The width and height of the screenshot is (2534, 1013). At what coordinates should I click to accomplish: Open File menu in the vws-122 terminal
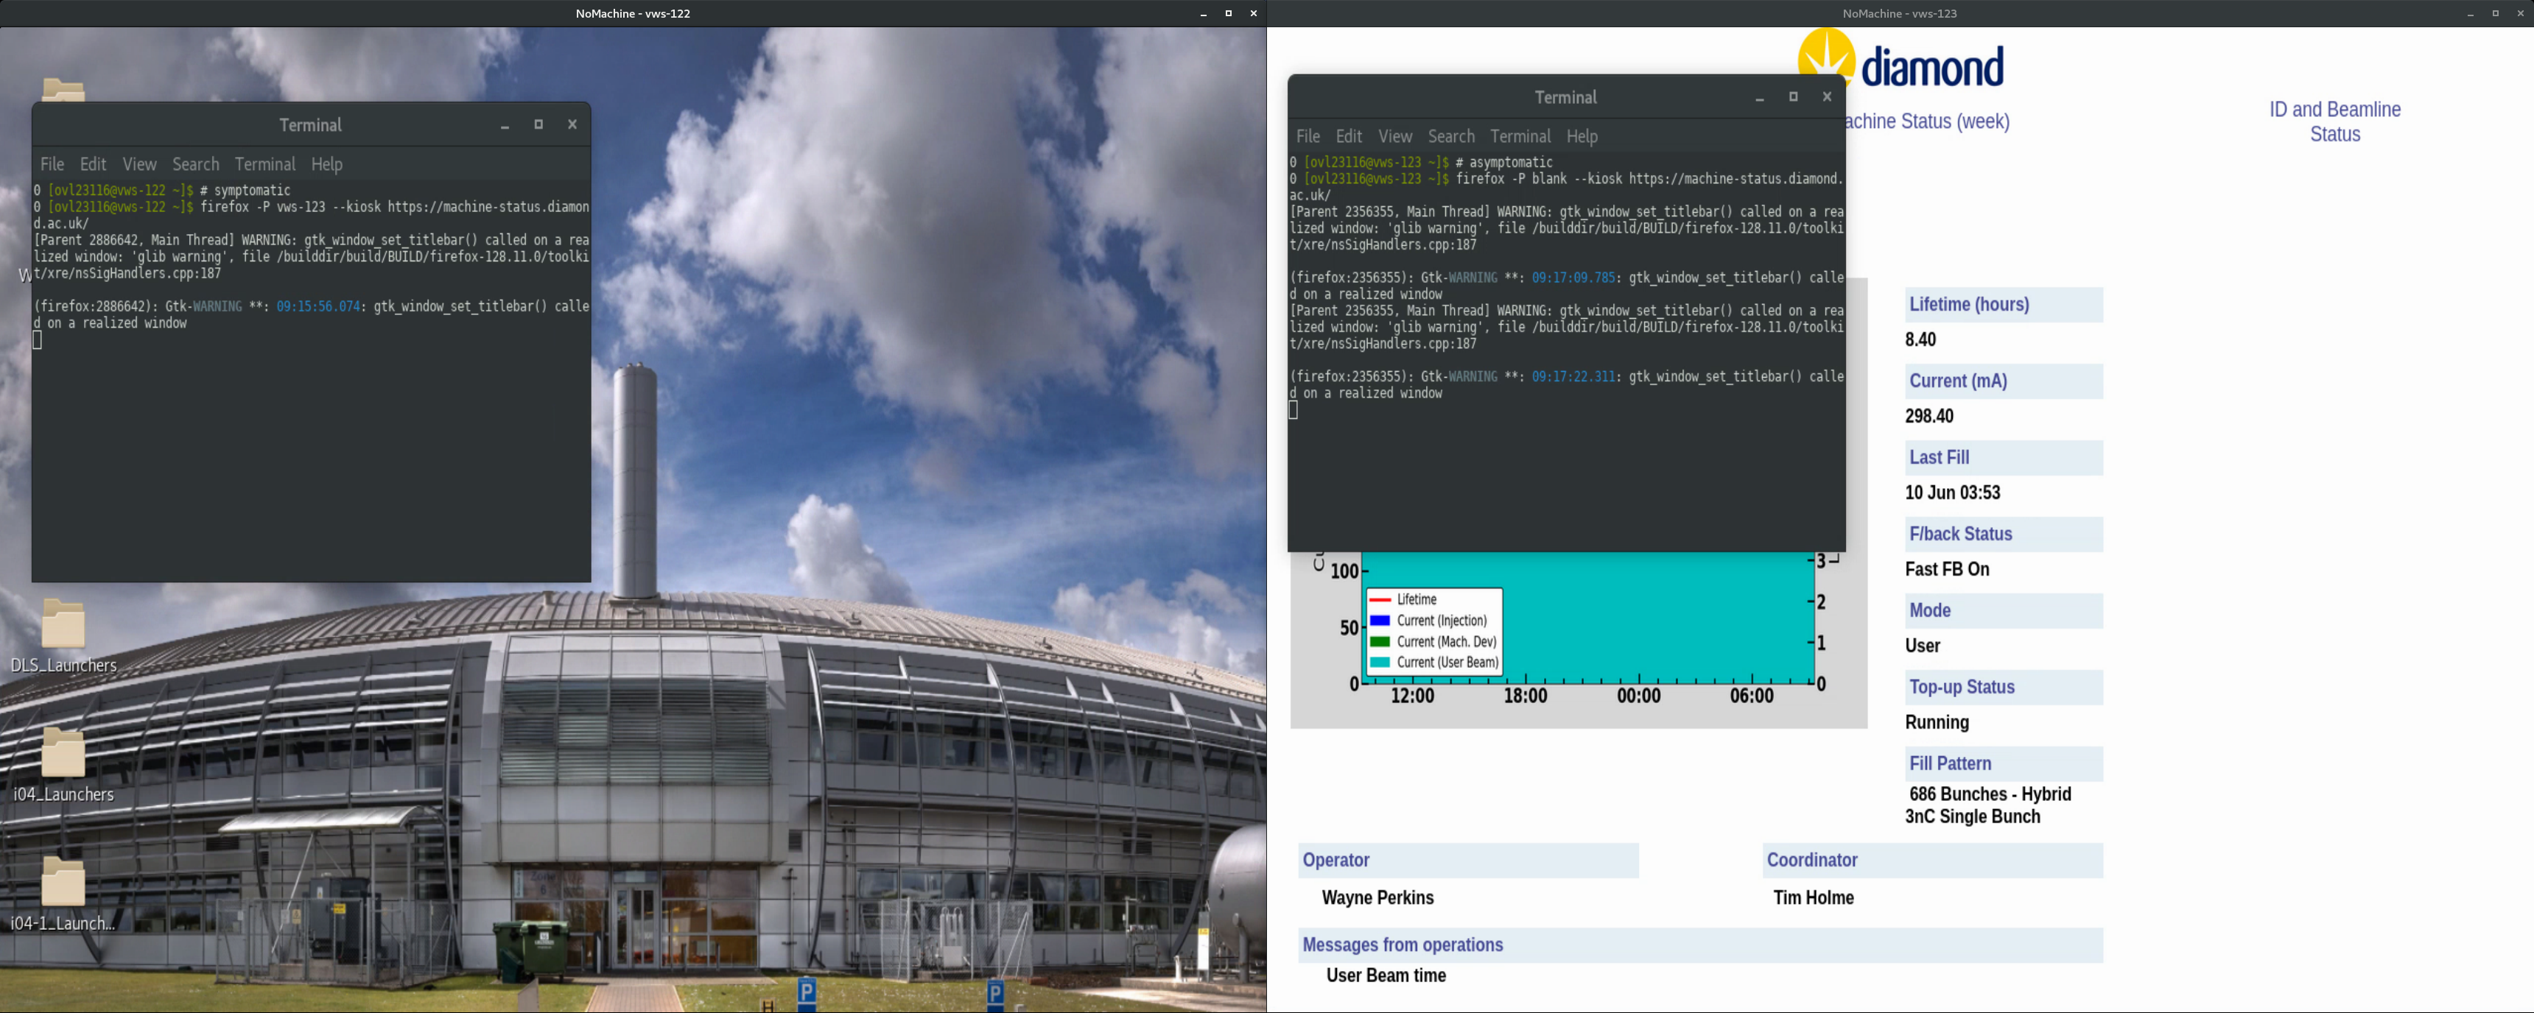(52, 164)
